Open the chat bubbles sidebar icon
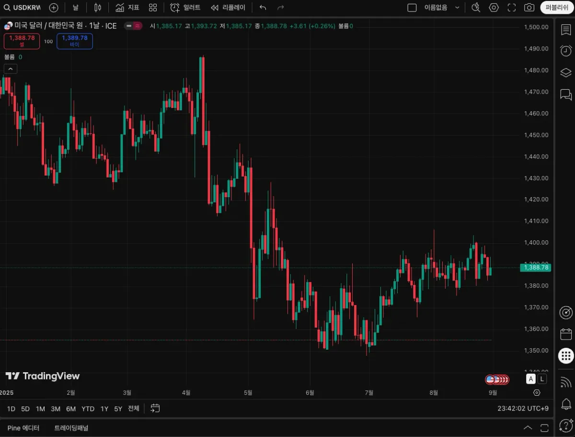 pyautogui.click(x=566, y=94)
